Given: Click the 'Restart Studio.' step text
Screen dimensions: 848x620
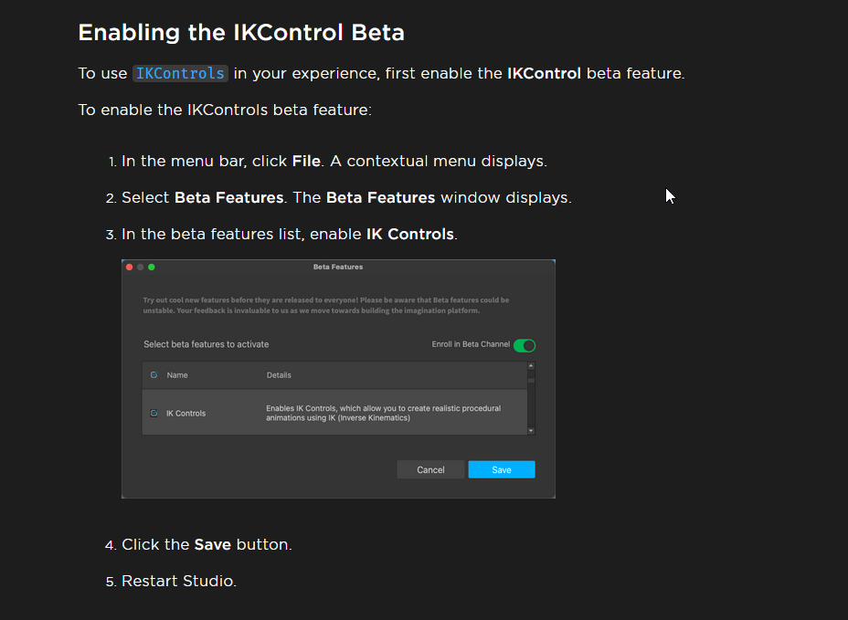Looking at the screenshot, I should click(x=179, y=581).
